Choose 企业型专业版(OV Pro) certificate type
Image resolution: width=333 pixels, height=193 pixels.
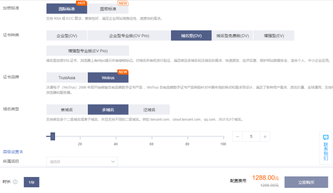pos(129,36)
